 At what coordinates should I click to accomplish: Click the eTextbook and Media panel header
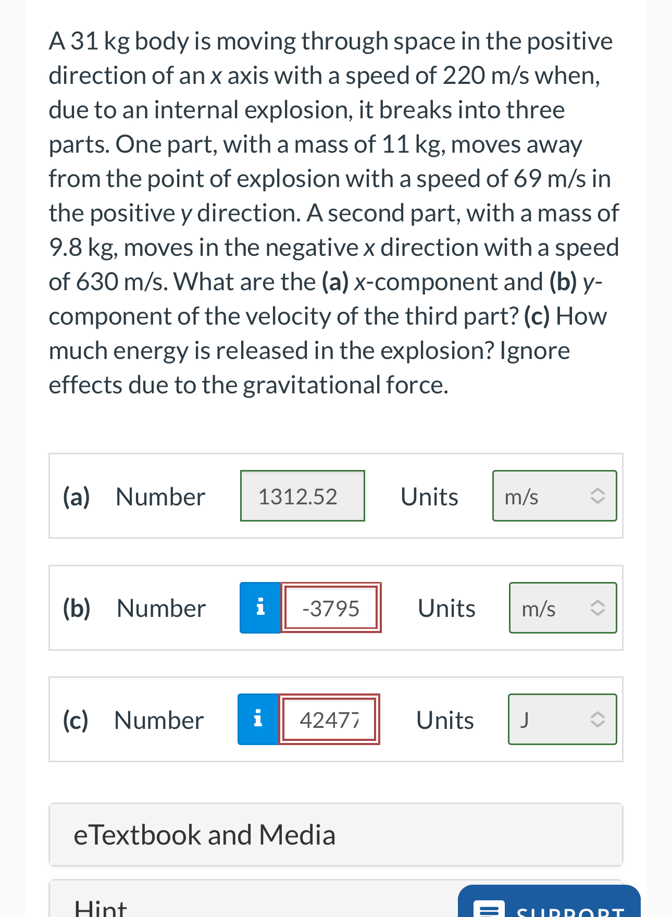335,834
